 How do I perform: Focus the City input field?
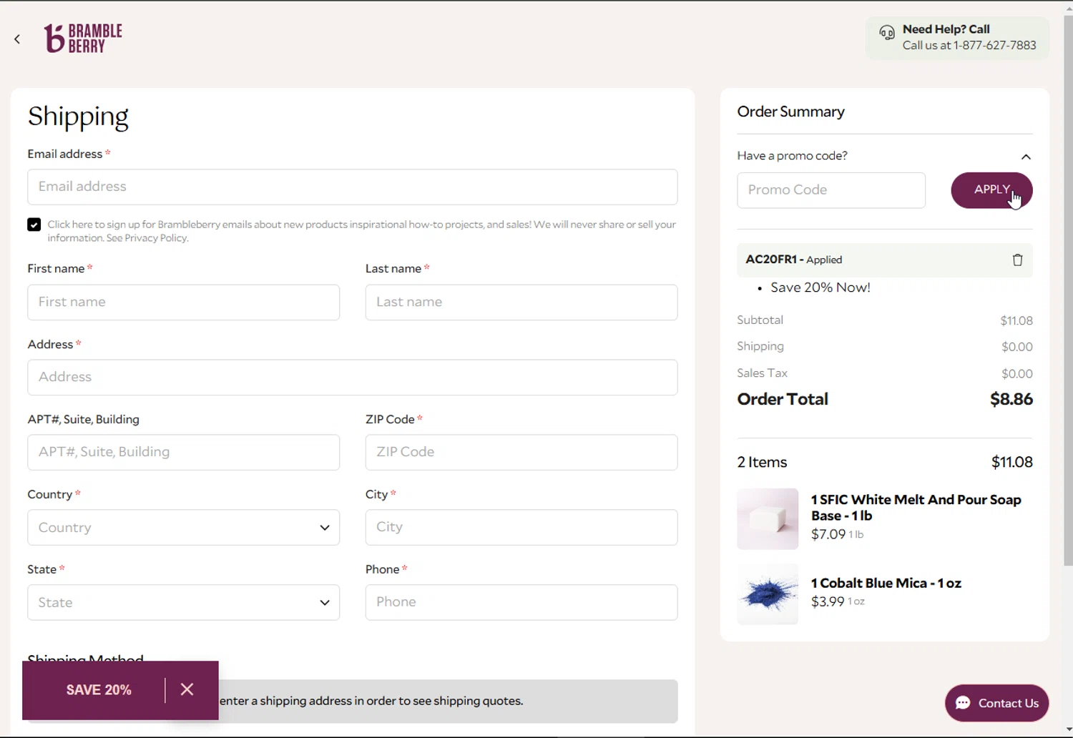point(521,527)
